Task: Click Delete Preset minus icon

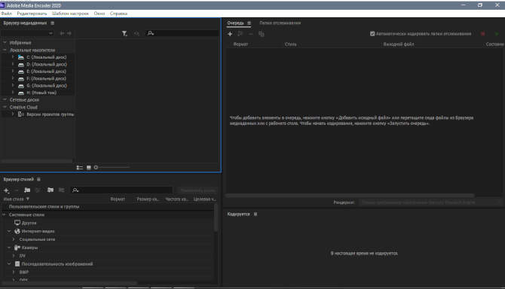Action: pos(17,190)
